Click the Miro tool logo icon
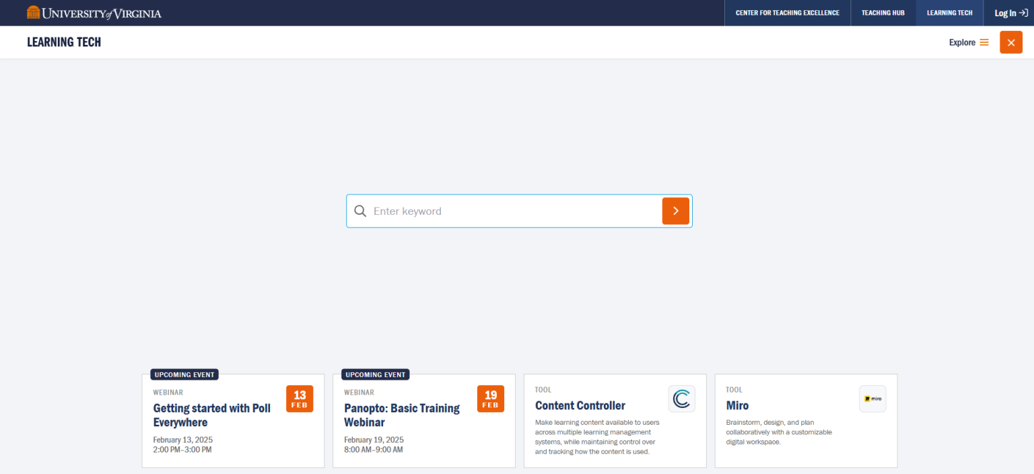Screen dimensions: 1034x474 [x=872, y=398]
